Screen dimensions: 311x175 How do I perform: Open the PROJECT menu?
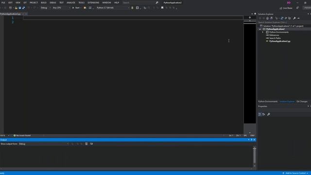coord(34,2)
